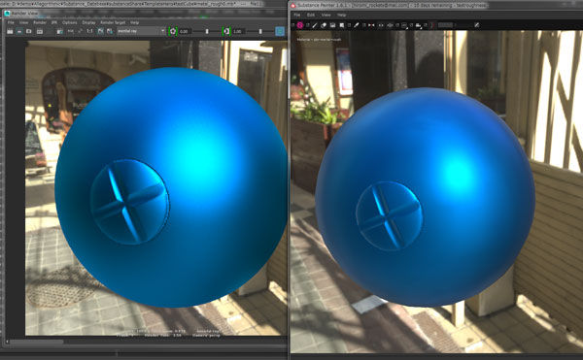Toggle blue color management button
This screenshot has width=583, height=360.
(x=280, y=31)
